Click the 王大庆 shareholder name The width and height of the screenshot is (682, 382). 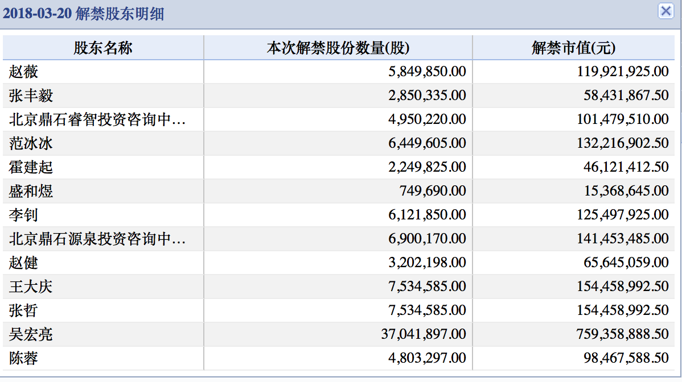pyautogui.click(x=31, y=286)
